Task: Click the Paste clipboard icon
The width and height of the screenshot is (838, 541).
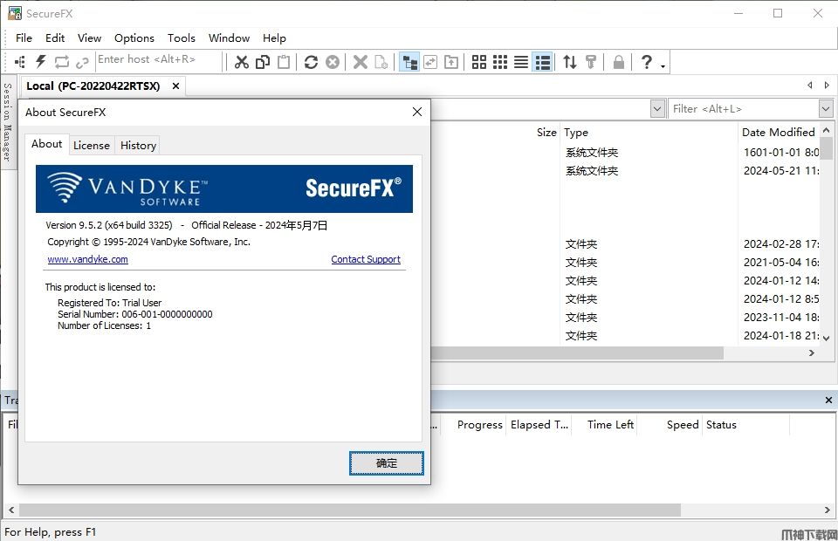Action: tap(284, 62)
